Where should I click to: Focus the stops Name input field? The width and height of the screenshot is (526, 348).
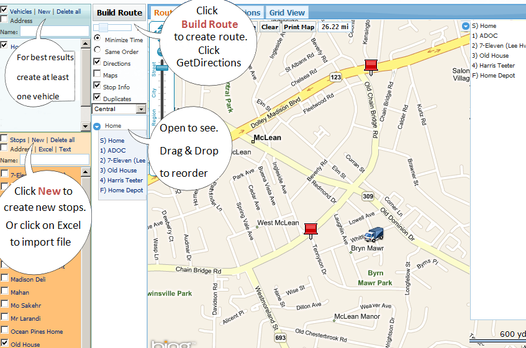pyautogui.click(x=55, y=160)
